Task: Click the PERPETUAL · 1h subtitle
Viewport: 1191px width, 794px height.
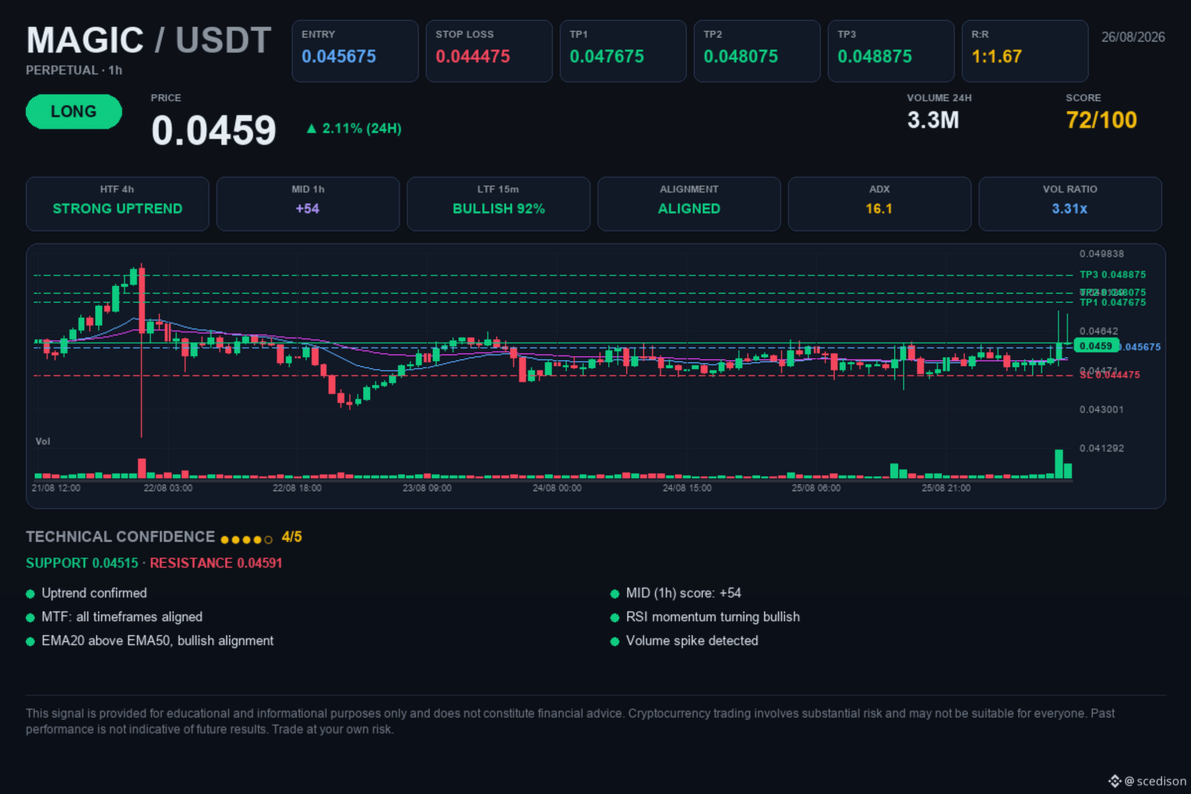Action: tap(74, 70)
